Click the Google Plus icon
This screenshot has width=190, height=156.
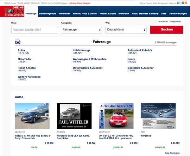coord(184,3)
